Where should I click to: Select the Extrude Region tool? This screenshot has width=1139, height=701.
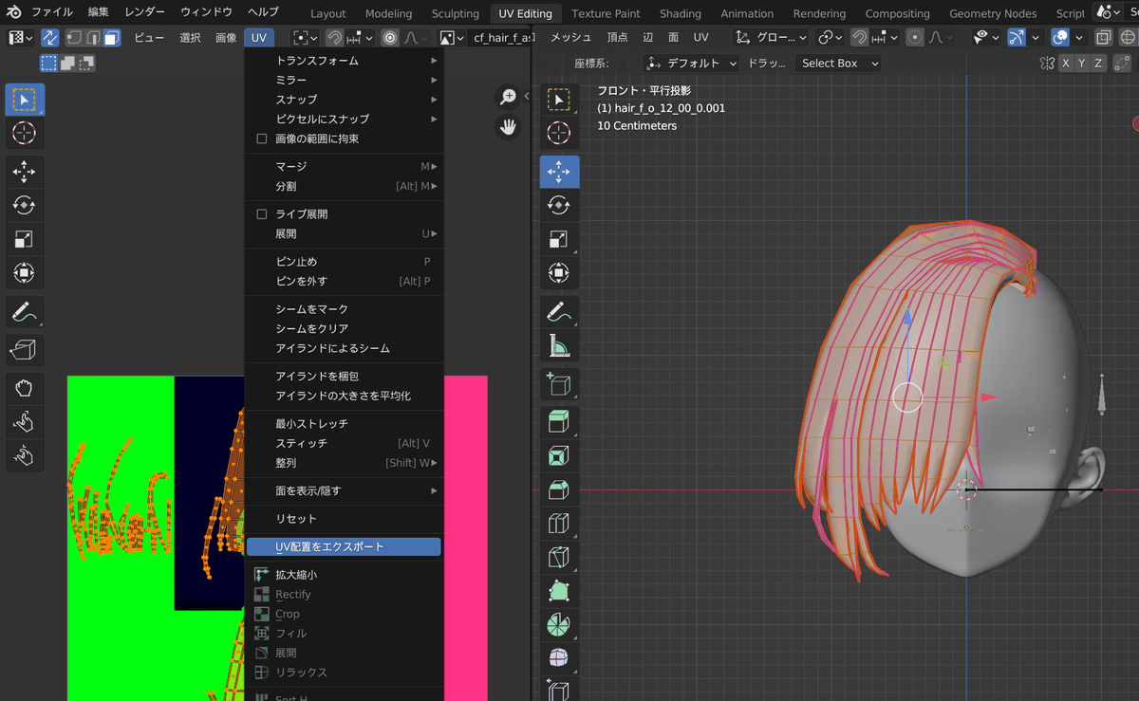coord(559,422)
